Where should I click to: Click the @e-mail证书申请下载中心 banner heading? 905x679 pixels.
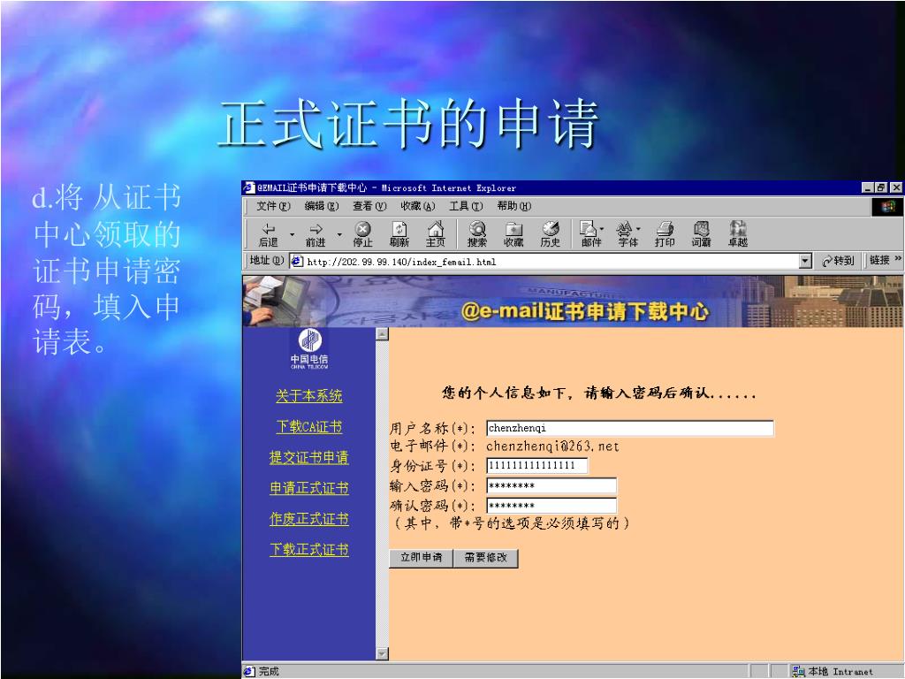(x=584, y=312)
